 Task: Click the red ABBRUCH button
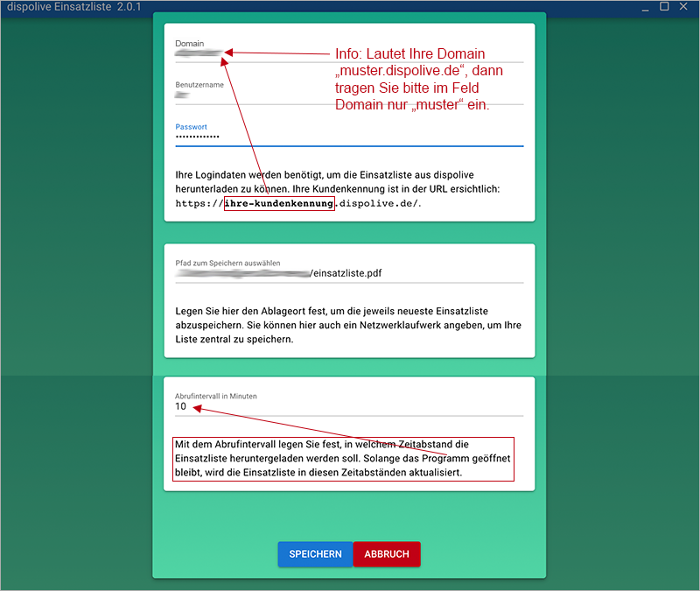387,554
